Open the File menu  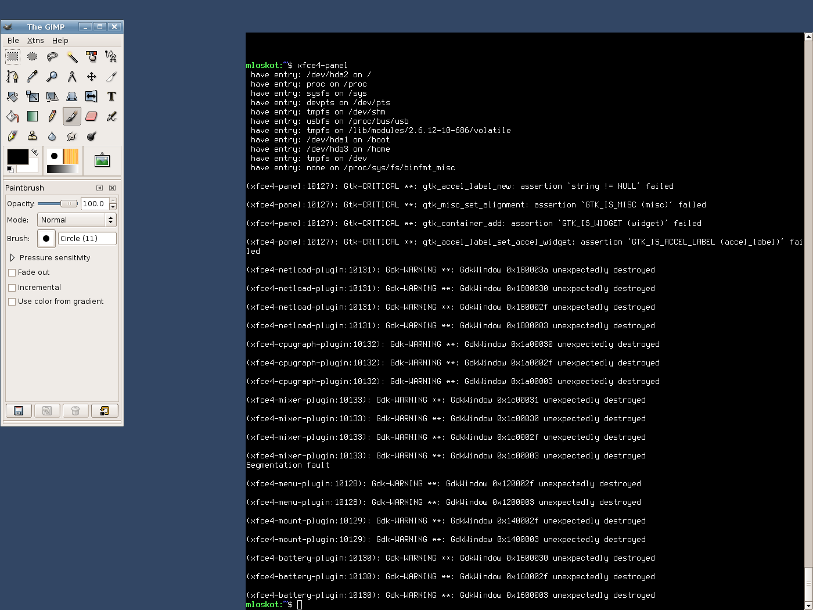13,41
